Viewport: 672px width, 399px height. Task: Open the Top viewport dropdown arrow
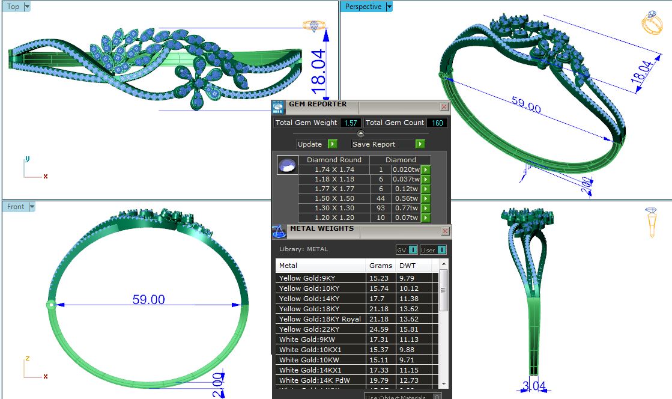[27, 7]
